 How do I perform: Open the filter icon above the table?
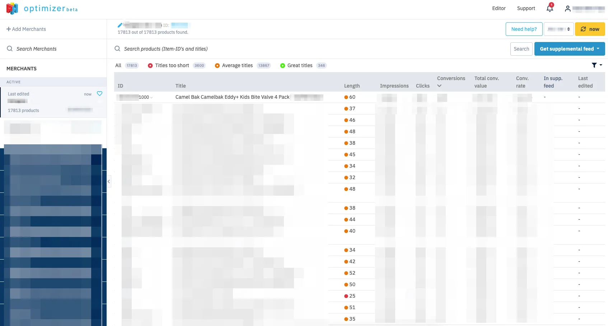[595, 65]
